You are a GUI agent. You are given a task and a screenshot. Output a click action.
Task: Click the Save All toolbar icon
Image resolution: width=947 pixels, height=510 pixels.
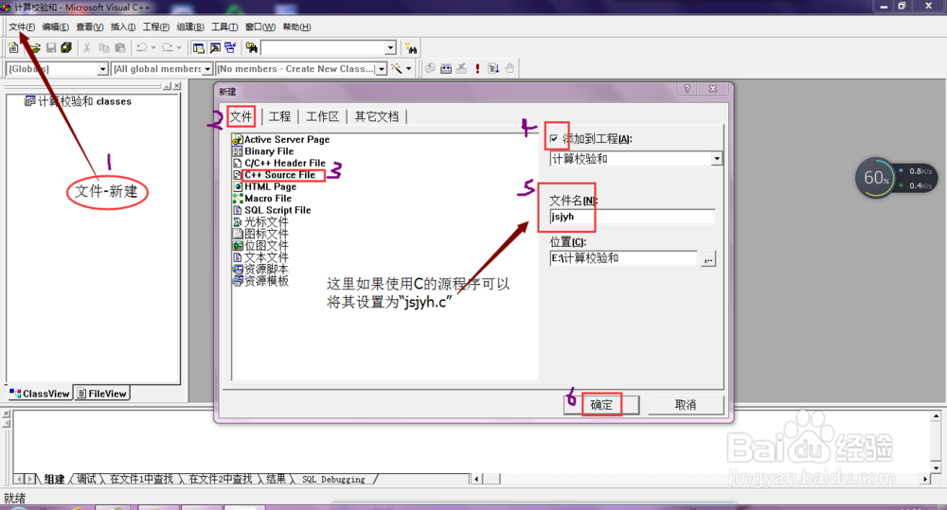tap(66, 47)
